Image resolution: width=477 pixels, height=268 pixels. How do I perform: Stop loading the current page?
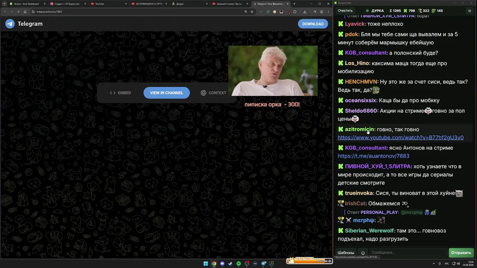(18, 12)
